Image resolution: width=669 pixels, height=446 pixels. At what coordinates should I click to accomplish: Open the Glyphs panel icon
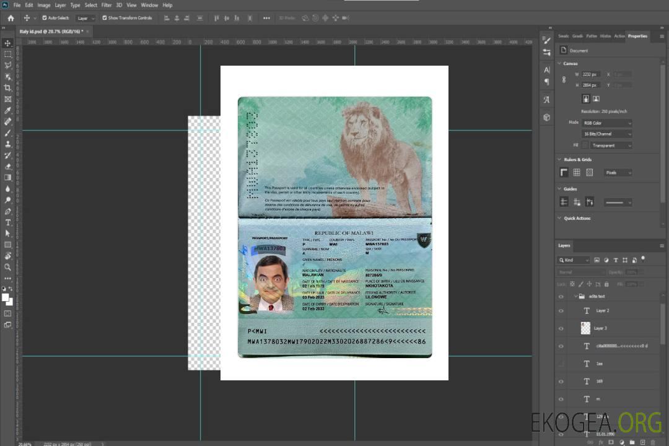coord(547,100)
